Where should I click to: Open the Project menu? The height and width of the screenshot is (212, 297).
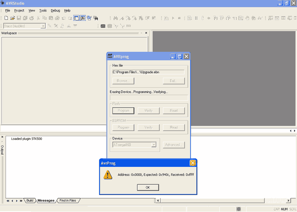pyautogui.click(x=19, y=10)
